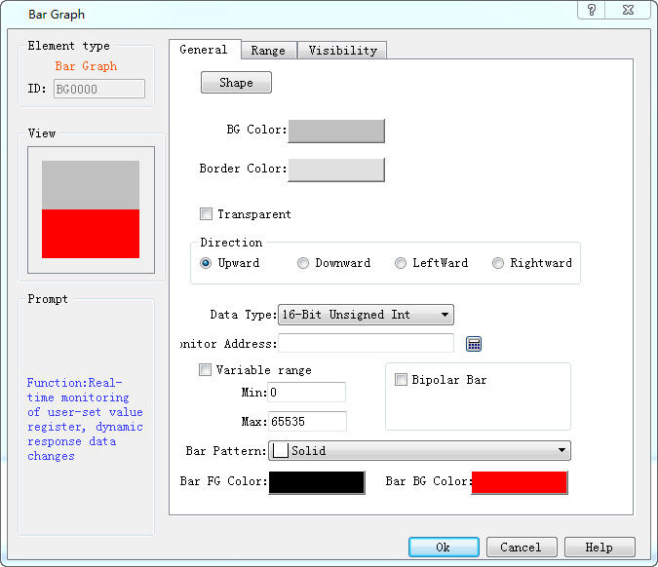
Task: Confirm with the Ok button
Action: (444, 548)
